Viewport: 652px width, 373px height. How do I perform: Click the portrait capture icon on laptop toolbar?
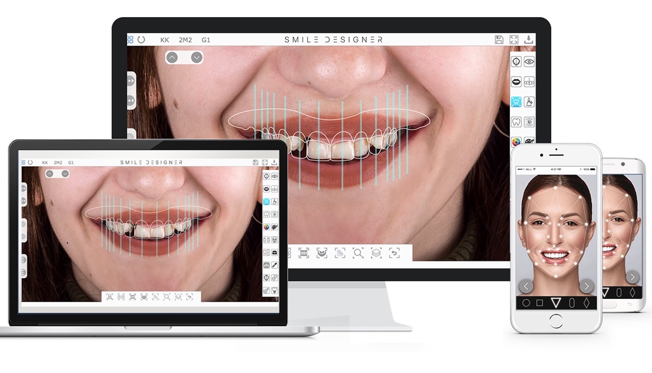pos(110,297)
